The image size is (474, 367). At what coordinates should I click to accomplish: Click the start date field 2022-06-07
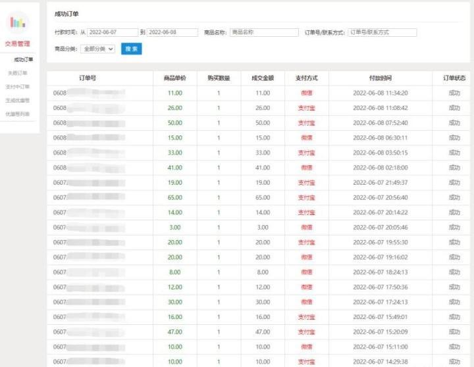(113, 32)
